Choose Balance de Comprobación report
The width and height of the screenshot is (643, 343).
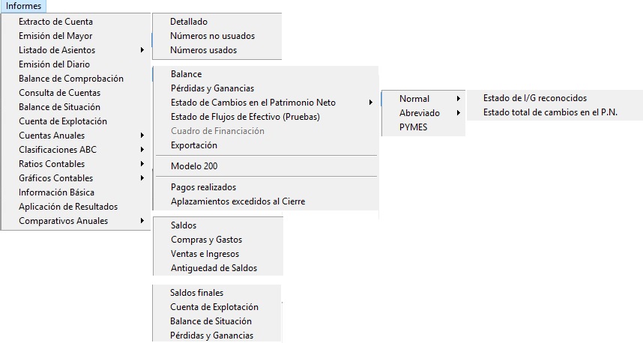coord(71,79)
